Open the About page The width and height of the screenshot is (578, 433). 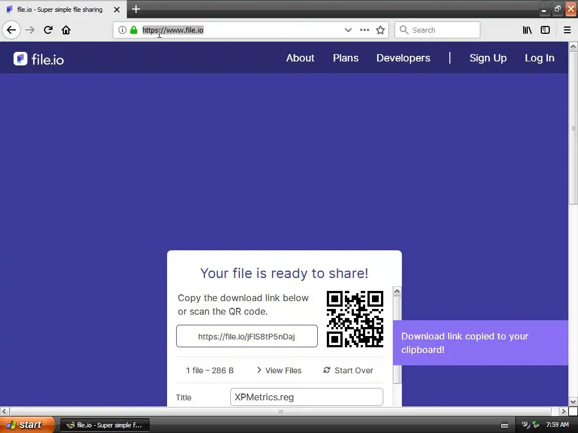click(300, 58)
